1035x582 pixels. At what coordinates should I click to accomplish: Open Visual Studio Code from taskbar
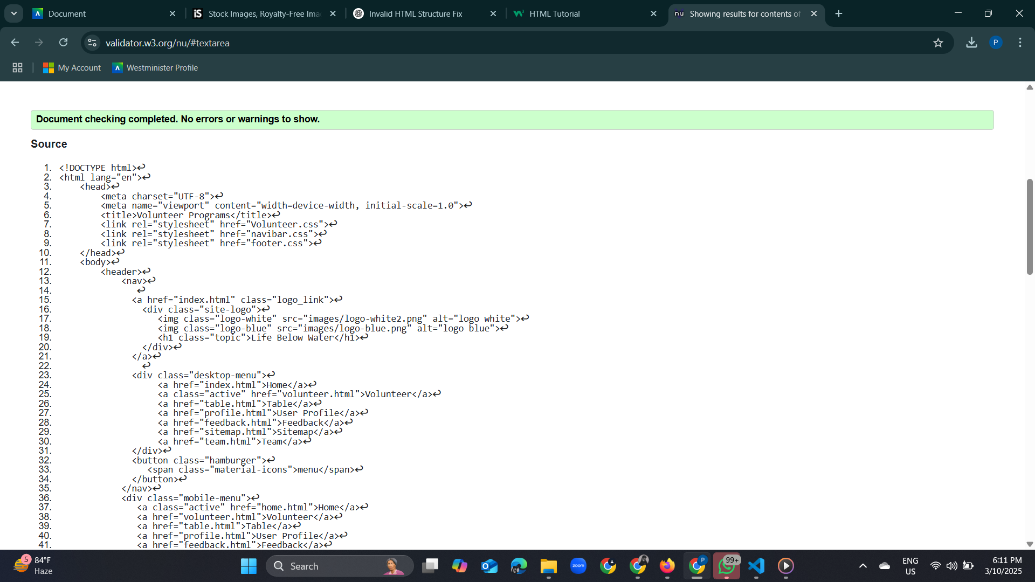(x=756, y=566)
